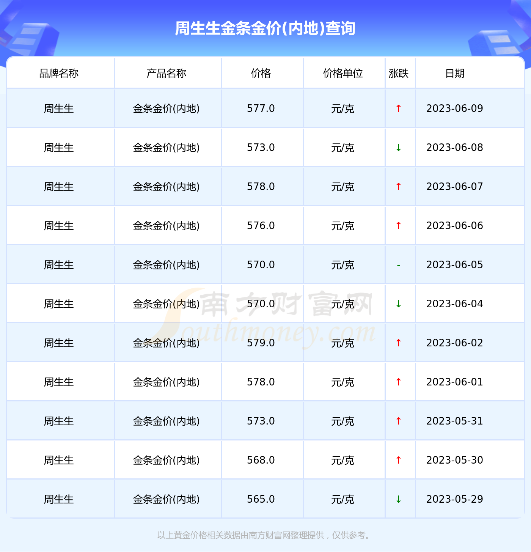Click the down arrow in the 2023-06-04 row

pyautogui.click(x=398, y=304)
